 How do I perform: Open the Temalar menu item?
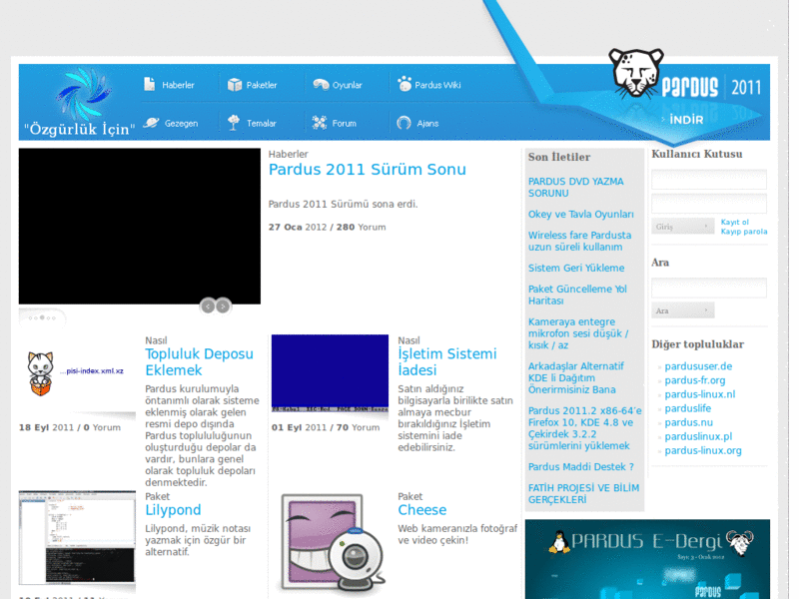[262, 123]
